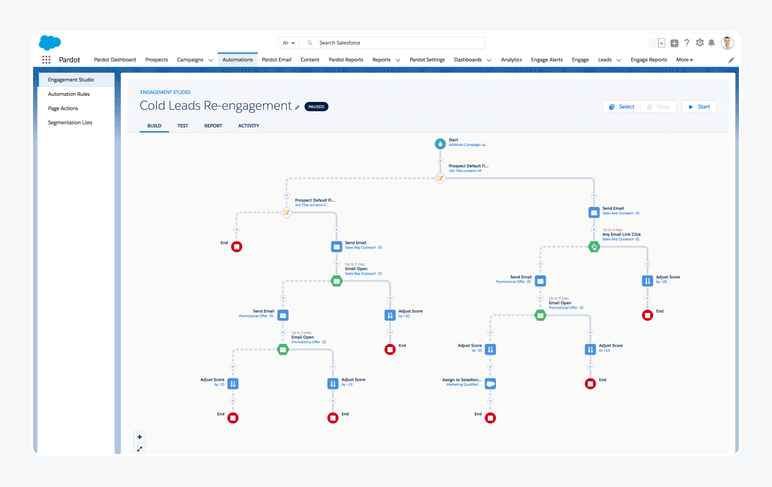Image resolution: width=772 pixels, height=487 pixels.
Task: Click the fullscreen expand icon on the canvas
Action: point(140,448)
